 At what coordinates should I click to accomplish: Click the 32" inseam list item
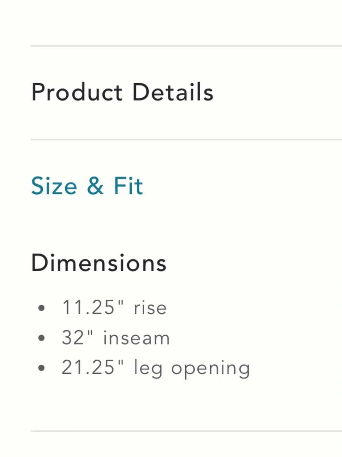coord(116,338)
